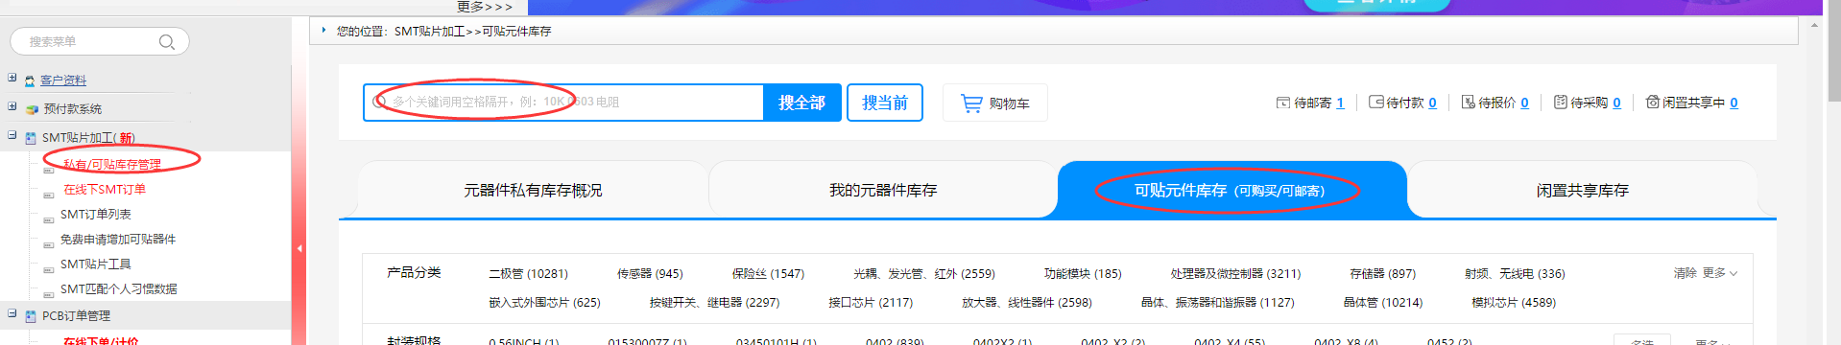The height and width of the screenshot is (345, 1841).
Task: Filter by 射频、无线电 (336)
Action: [1515, 274]
